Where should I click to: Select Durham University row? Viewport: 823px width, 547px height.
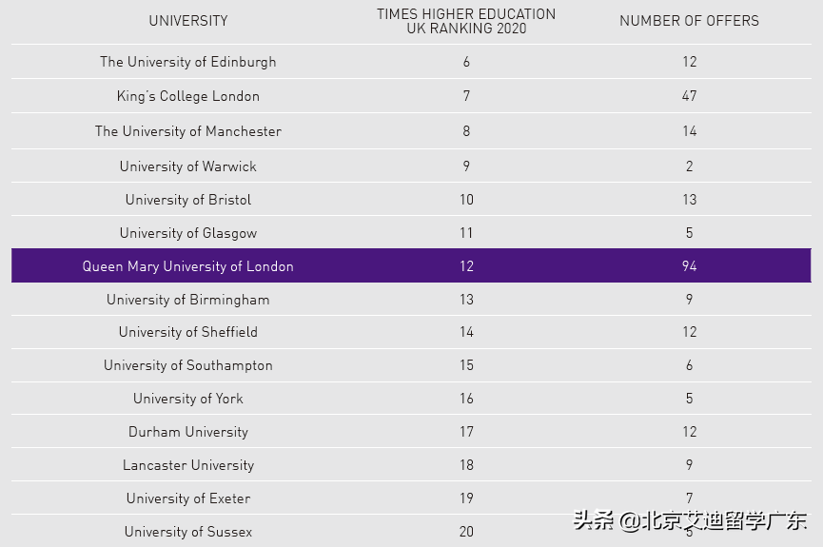click(x=188, y=432)
